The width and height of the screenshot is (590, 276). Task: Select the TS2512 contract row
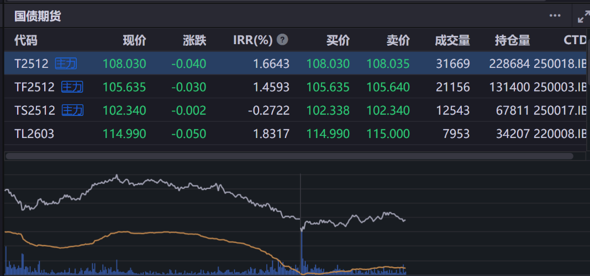pyautogui.click(x=296, y=110)
